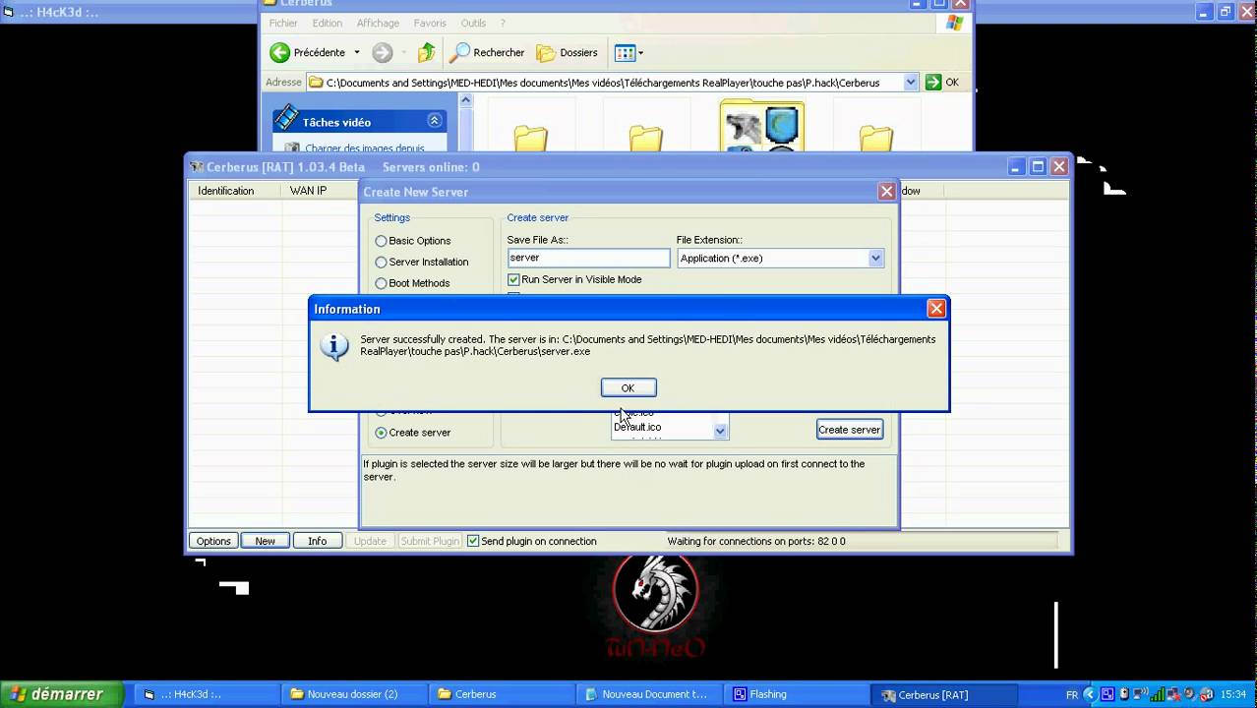Click the démarrer Start button

click(x=62, y=694)
